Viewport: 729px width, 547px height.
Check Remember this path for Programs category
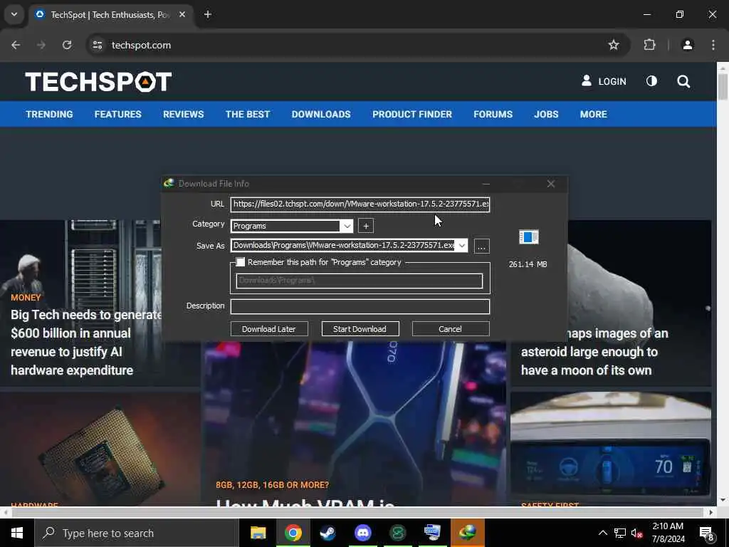(x=241, y=262)
